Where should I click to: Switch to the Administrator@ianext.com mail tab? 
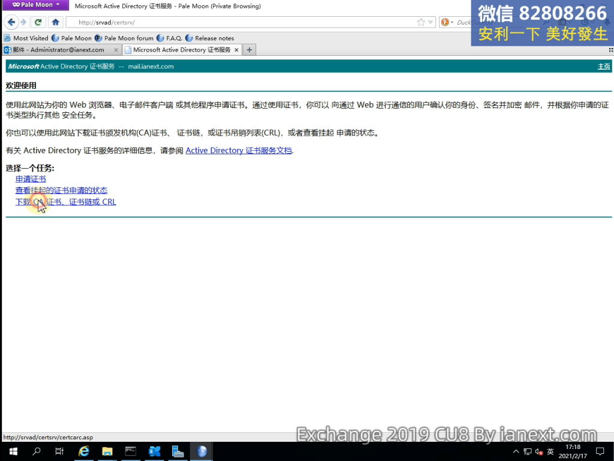click(x=58, y=50)
